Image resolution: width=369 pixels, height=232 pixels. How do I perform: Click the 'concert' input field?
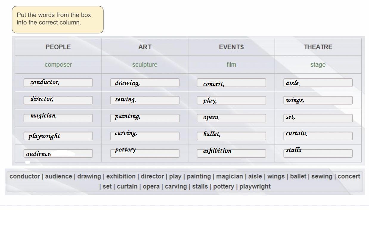click(x=231, y=83)
